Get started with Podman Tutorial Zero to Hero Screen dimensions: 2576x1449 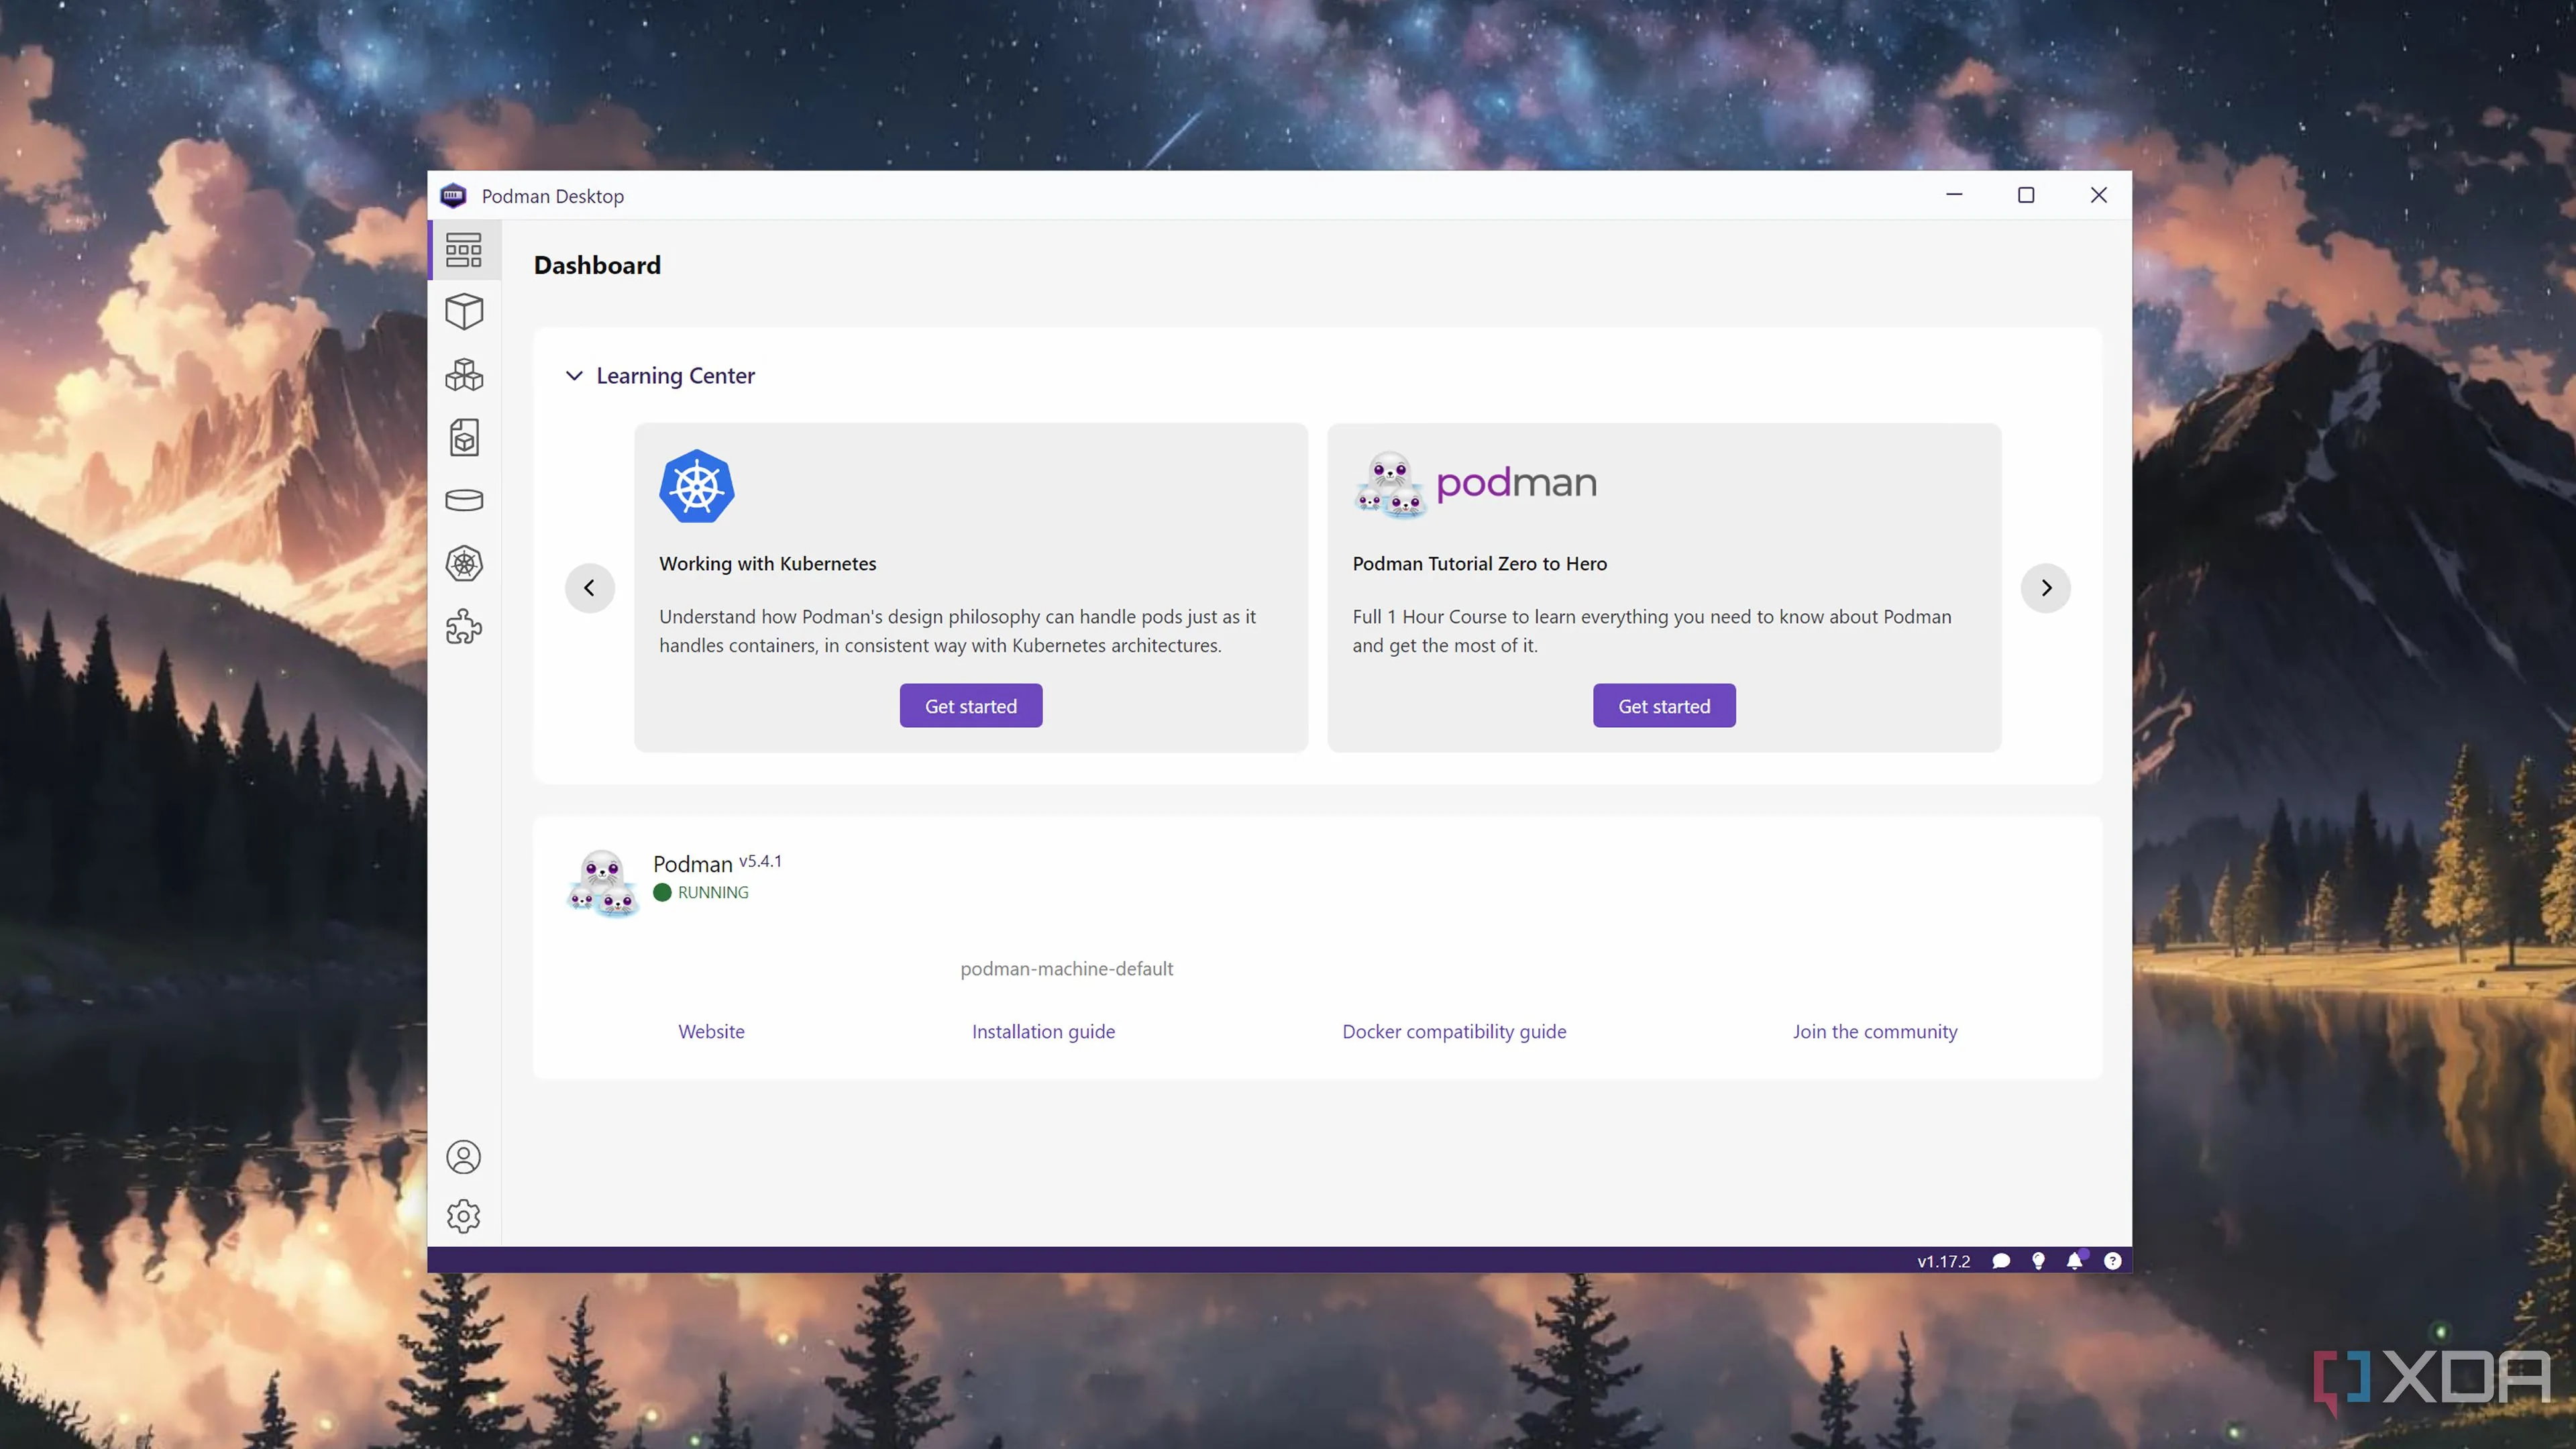1664,706
